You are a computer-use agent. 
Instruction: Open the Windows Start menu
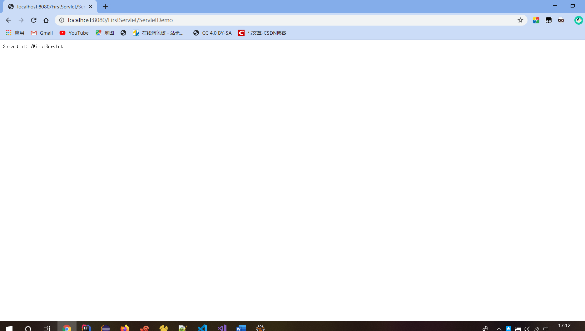(9, 328)
